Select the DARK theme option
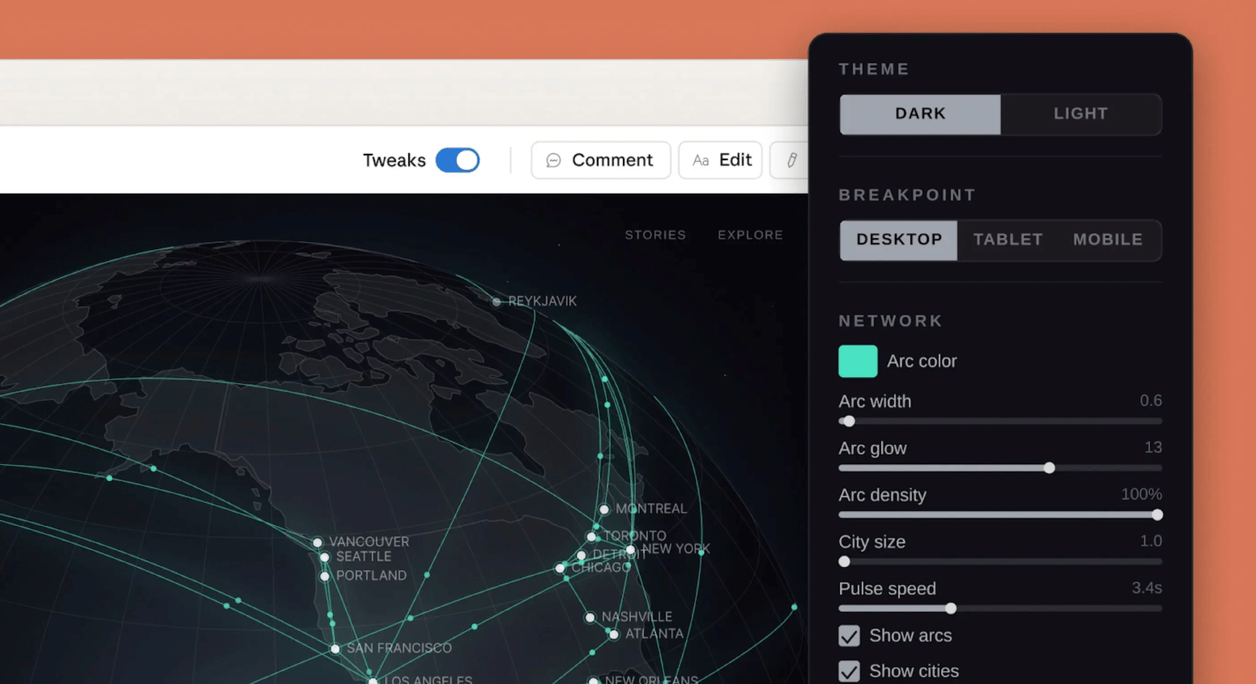Screen dimensions: 1256x684 (920, 114)
